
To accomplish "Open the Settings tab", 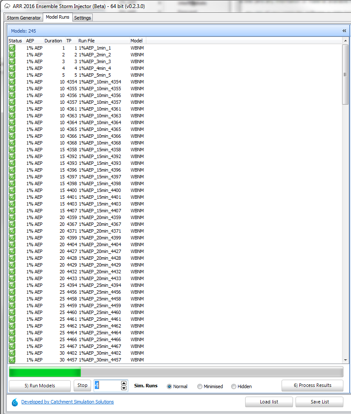I will coord(82,18).
